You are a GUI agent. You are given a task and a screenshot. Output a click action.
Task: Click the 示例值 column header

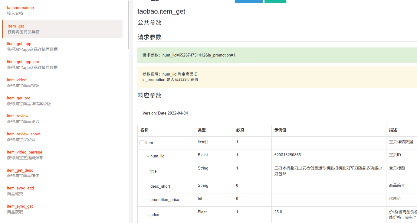point(280,130)
